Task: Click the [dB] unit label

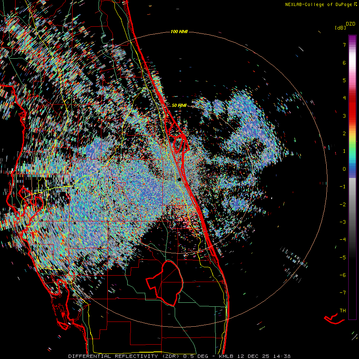Action: tap(340, 28)
